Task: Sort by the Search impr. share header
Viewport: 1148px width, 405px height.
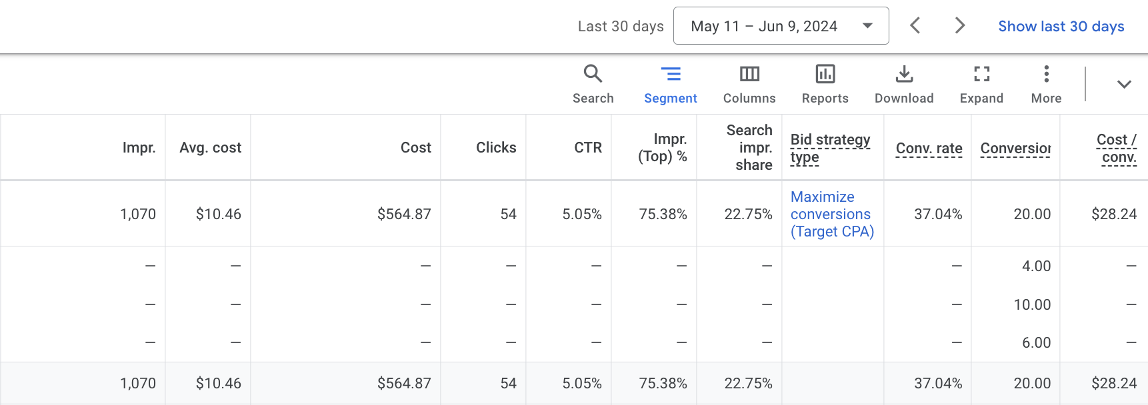Action: (749, 147)
